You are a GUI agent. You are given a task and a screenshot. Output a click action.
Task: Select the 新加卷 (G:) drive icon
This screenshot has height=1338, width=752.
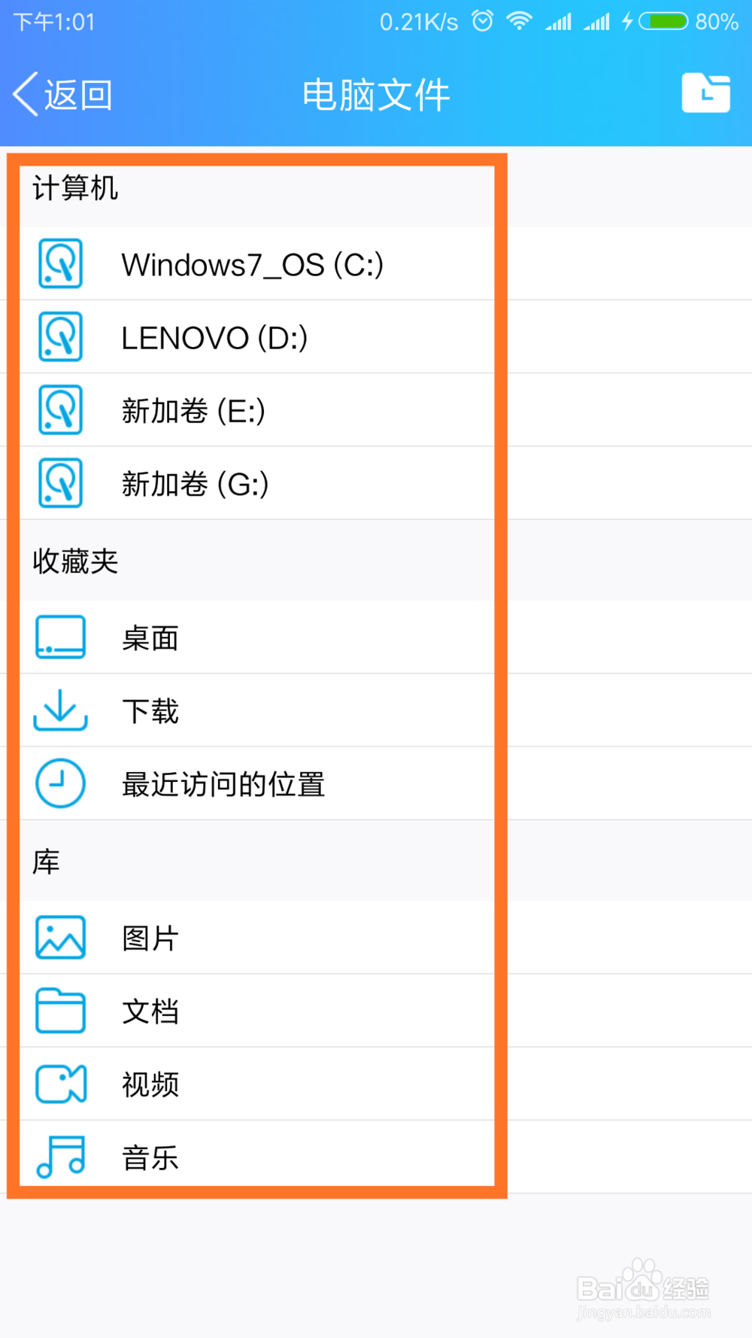tap(59, 483)
